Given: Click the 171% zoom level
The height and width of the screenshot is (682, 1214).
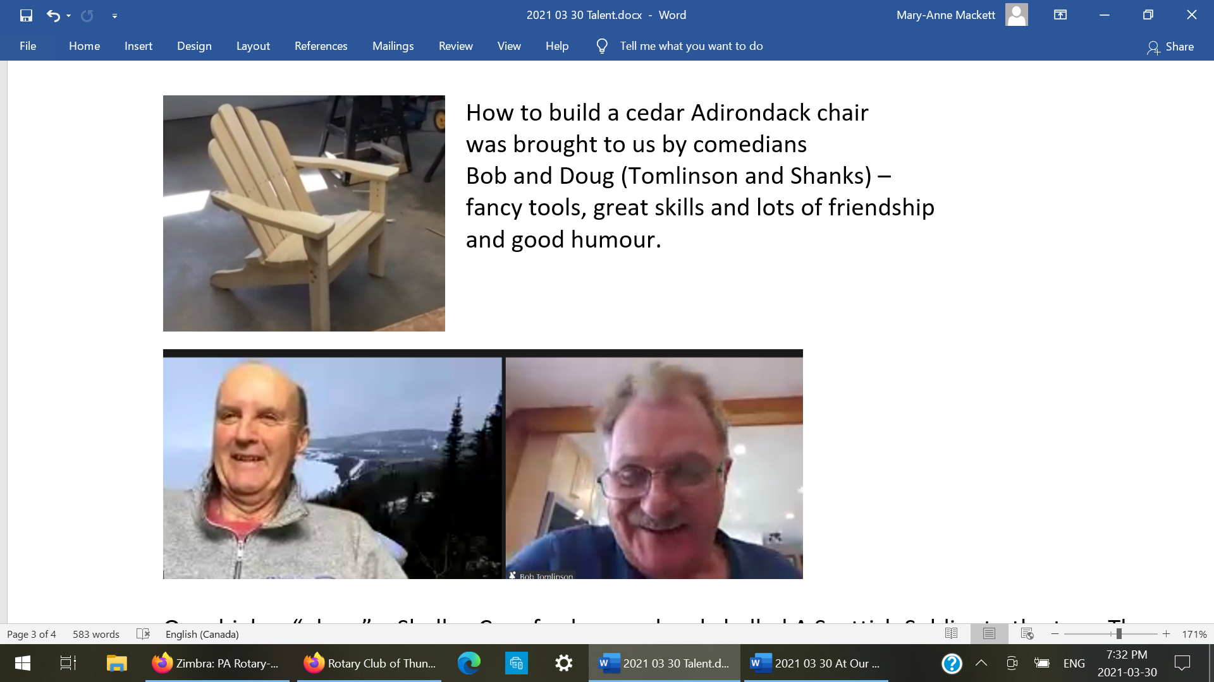Looking at the screenshot, I should pyautogui.click(x=1194, y=634).
